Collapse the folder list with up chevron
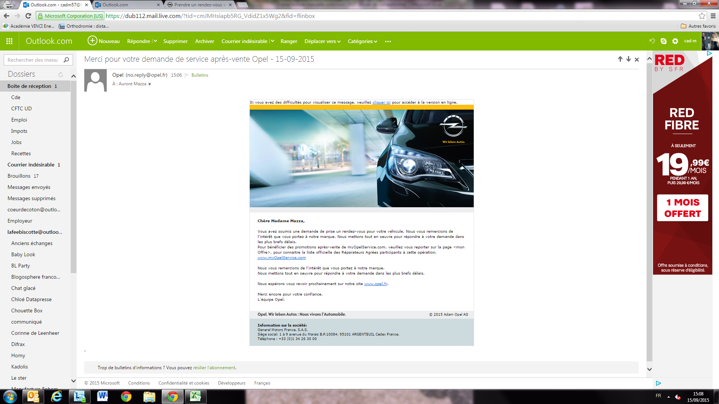Image resolution: width=719 pixels, height=404 pixels. point(73,76)
